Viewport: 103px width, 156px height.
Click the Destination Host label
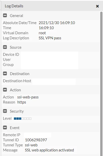point(17,81)
